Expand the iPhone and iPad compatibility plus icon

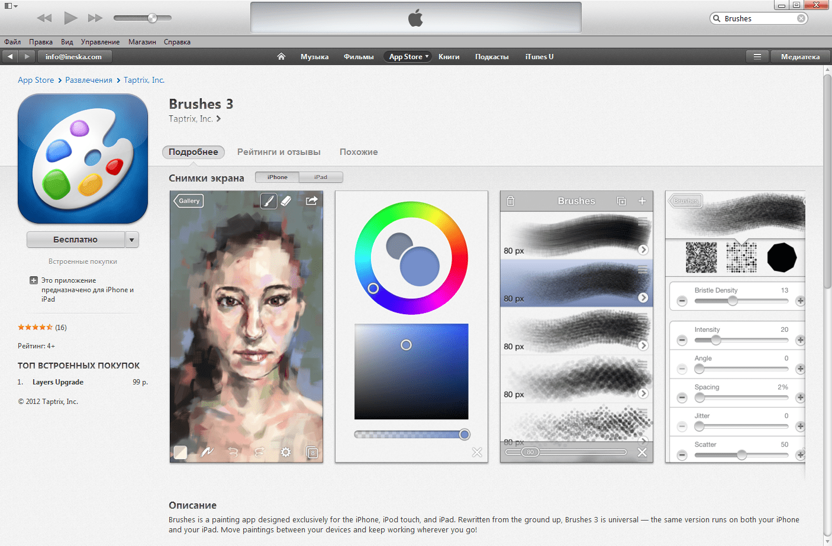pos(34,280)
